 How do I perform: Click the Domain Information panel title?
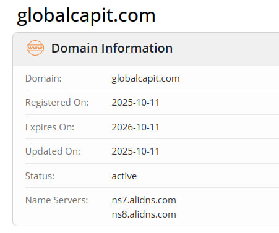(x=112, y=48)
